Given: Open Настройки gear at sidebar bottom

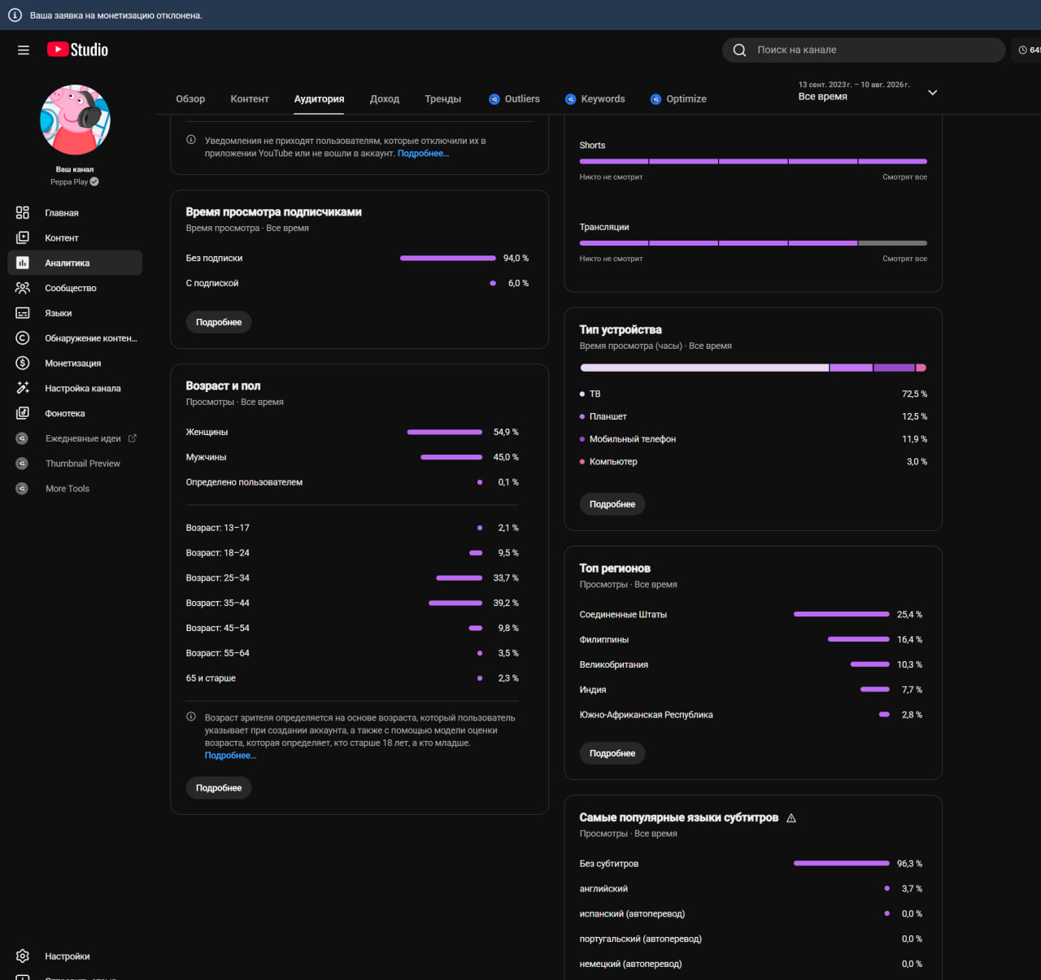Looking at the screenshot, I should pos(23,956).
